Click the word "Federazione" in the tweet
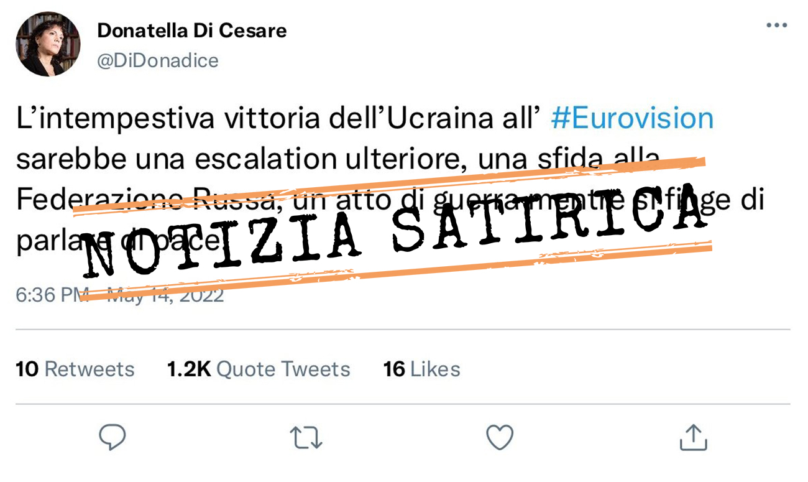This screenshot has height=482, width=808. click(x=99, y=202)
